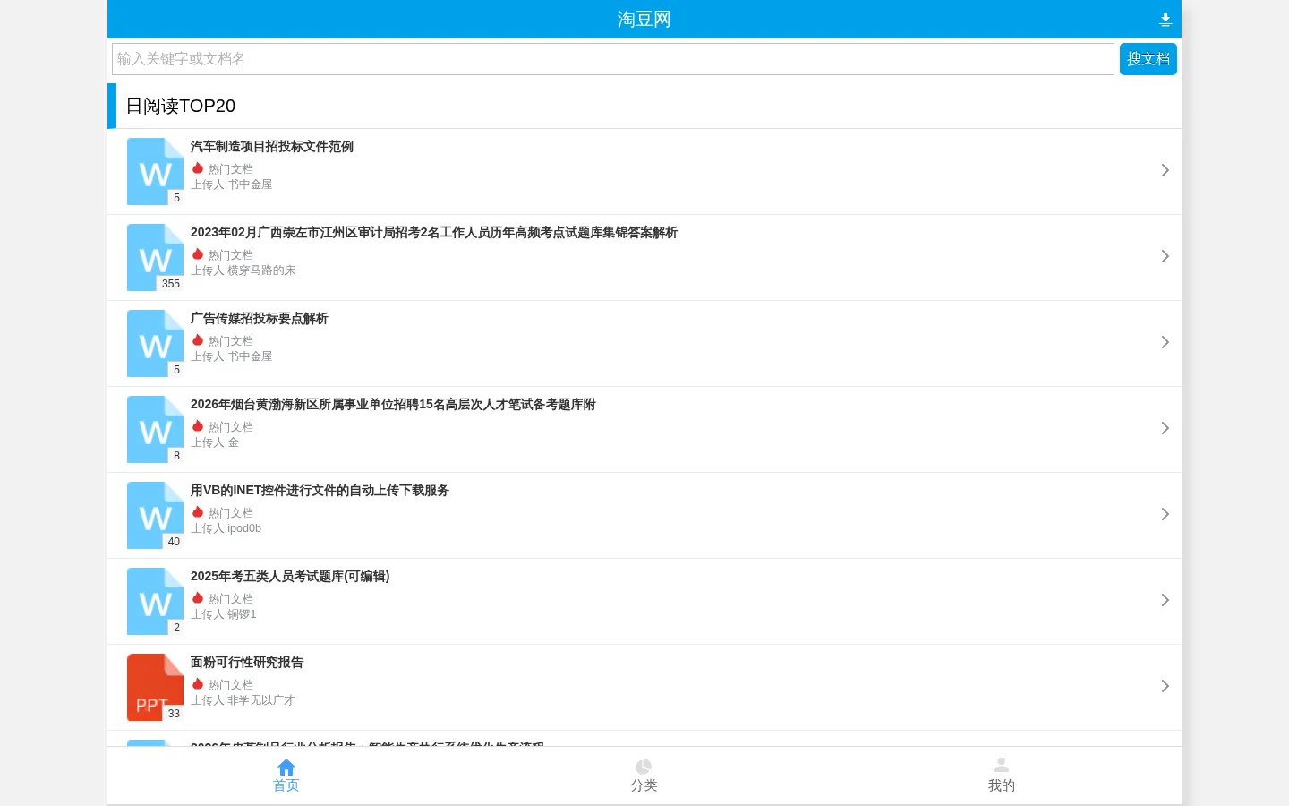
Task: Switch to 分类 category tab
Action: click(644, 776)
